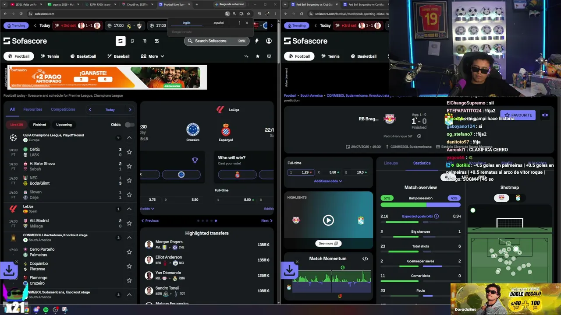Close the Google Translate popup

[x=247, y=23]
